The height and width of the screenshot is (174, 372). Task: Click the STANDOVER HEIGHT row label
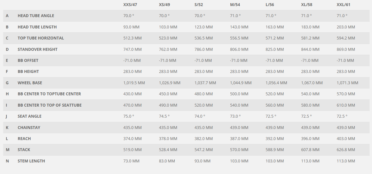38,49
